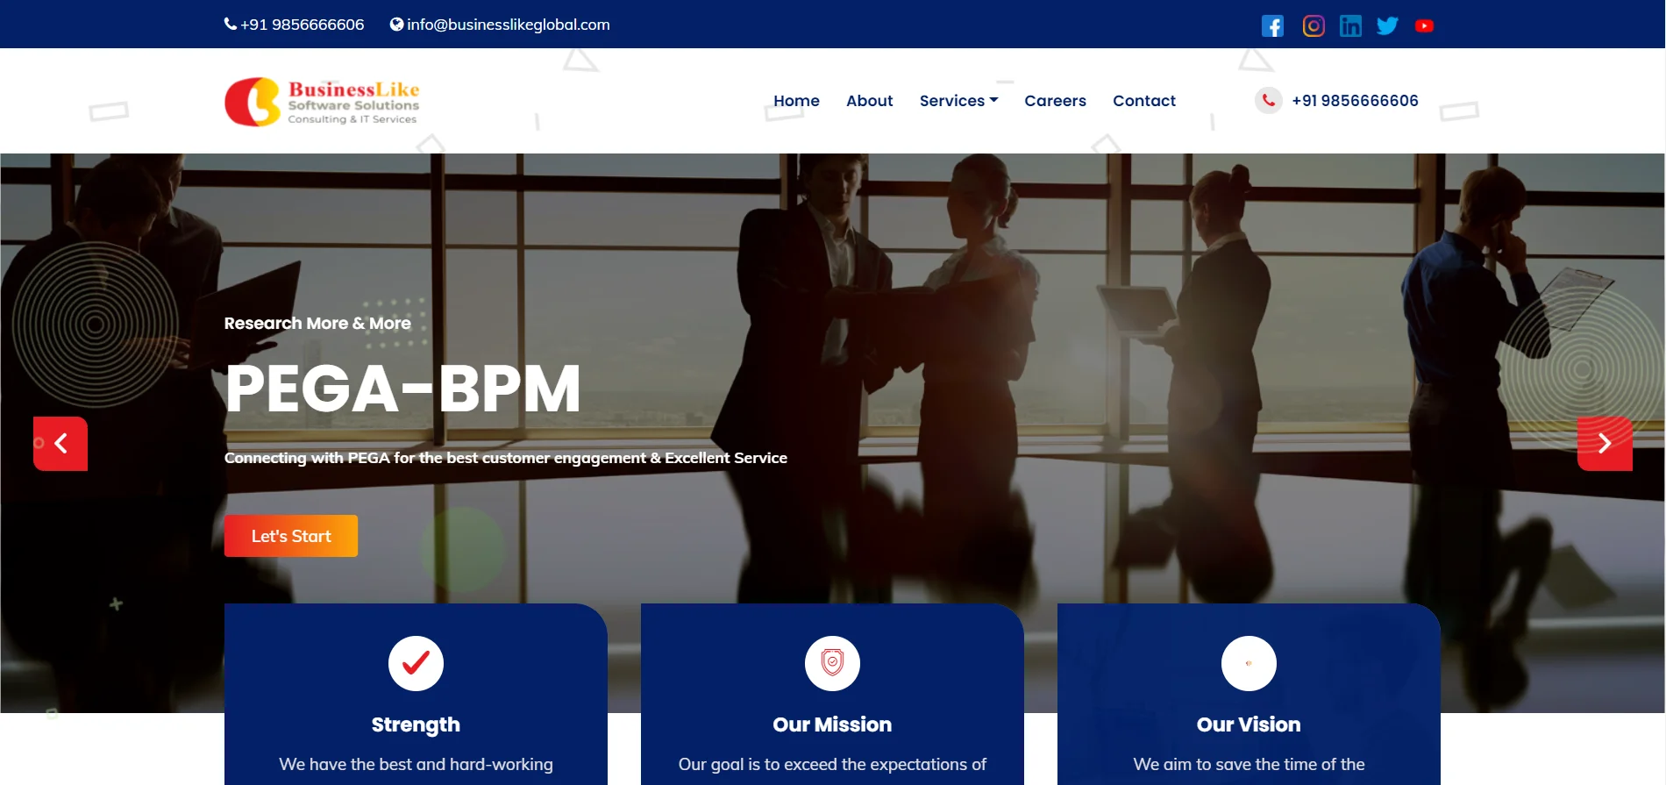This screenshot has height=785, width=1666.
Task: Open the YouTube icon in top bar
Action: 1424,26
